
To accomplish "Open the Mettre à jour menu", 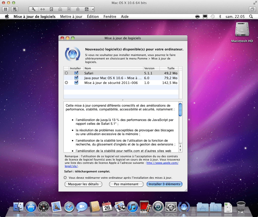I will pyautogui.click(x=71, y=16).
